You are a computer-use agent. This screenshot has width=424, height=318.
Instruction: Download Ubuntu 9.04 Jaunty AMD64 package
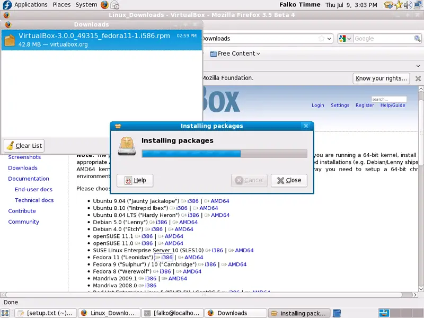[x=219, y=201]
